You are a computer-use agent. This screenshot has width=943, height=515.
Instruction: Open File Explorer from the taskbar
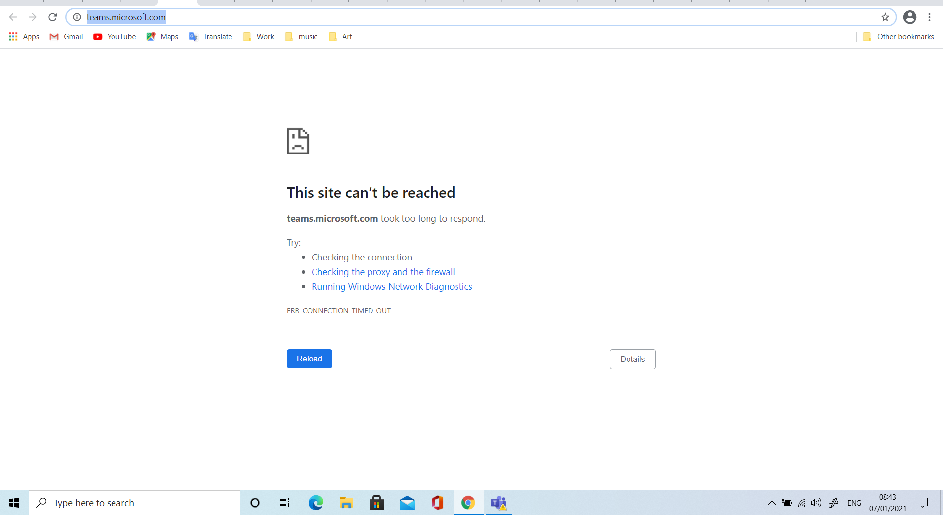coord(346,503)
